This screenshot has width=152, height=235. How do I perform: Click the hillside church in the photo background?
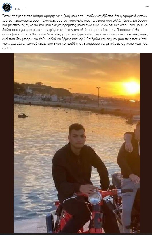[29, 90]
